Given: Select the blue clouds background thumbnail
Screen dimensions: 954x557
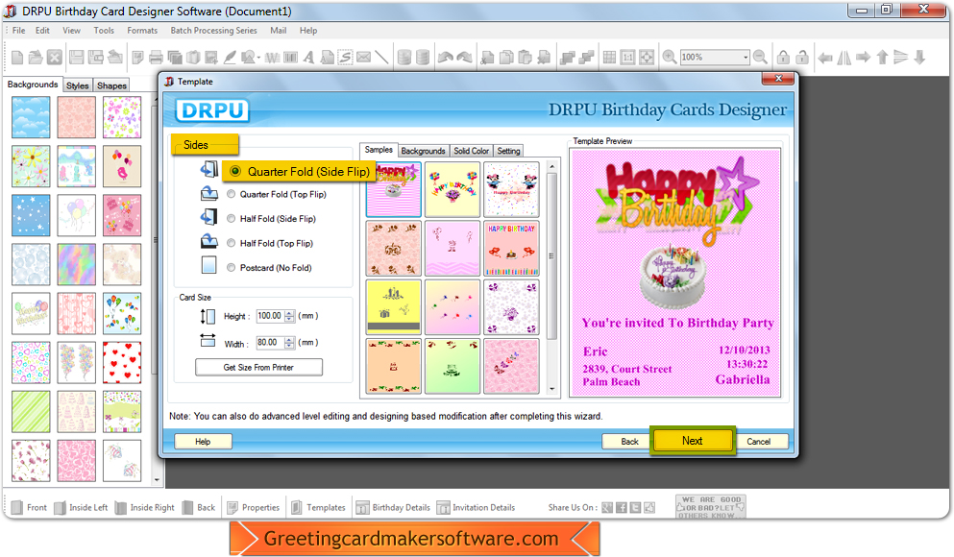Looking at the screenshot, I should pyautogui.click(x=31, y=117).
